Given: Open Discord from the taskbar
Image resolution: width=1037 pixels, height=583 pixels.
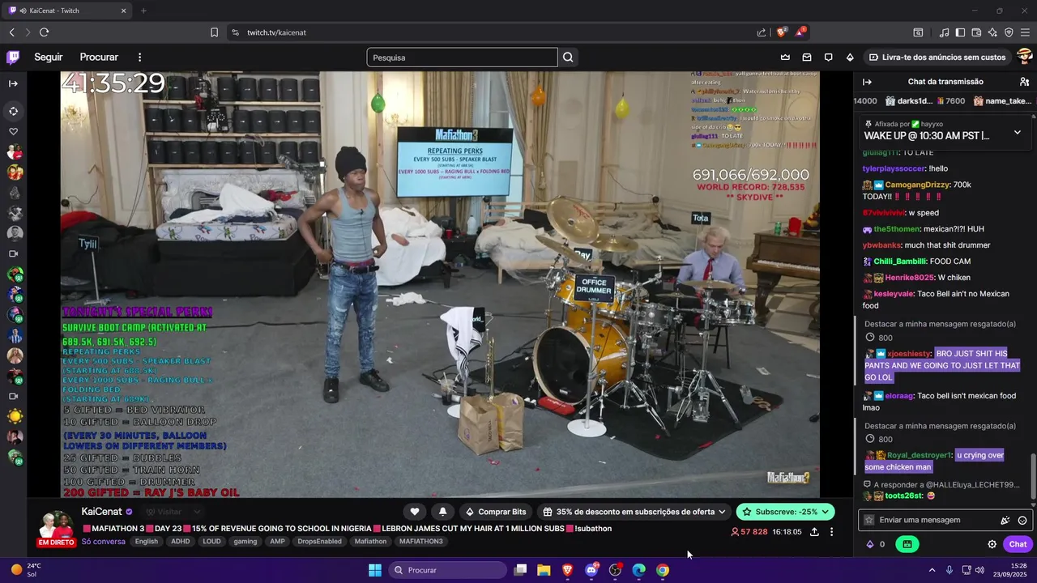Looking at the screenshot, I should [591, 570].
